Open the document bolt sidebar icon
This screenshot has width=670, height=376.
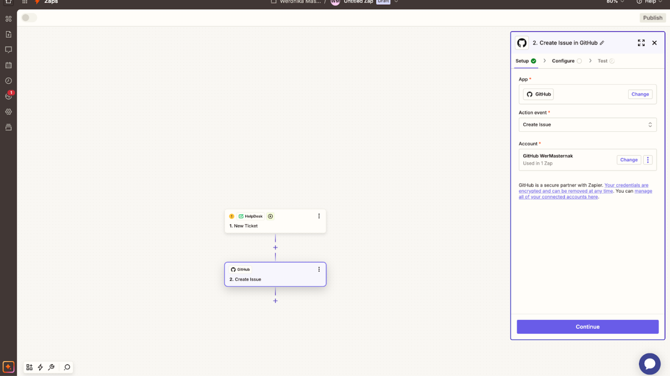pos(8,34)
